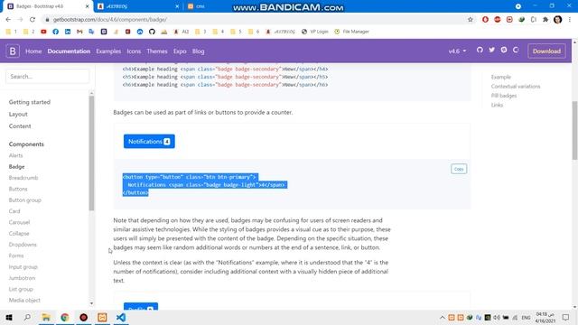Screen dimensions: 578x325
Task: Open bookmark folder 2
Action: (29, 32)
